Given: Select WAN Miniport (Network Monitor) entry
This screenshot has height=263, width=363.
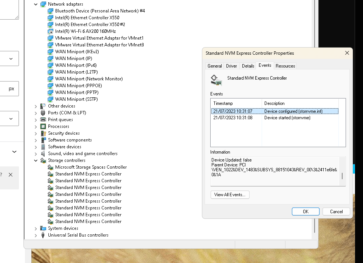Looking at the screenshot, I should click(88, 79).
